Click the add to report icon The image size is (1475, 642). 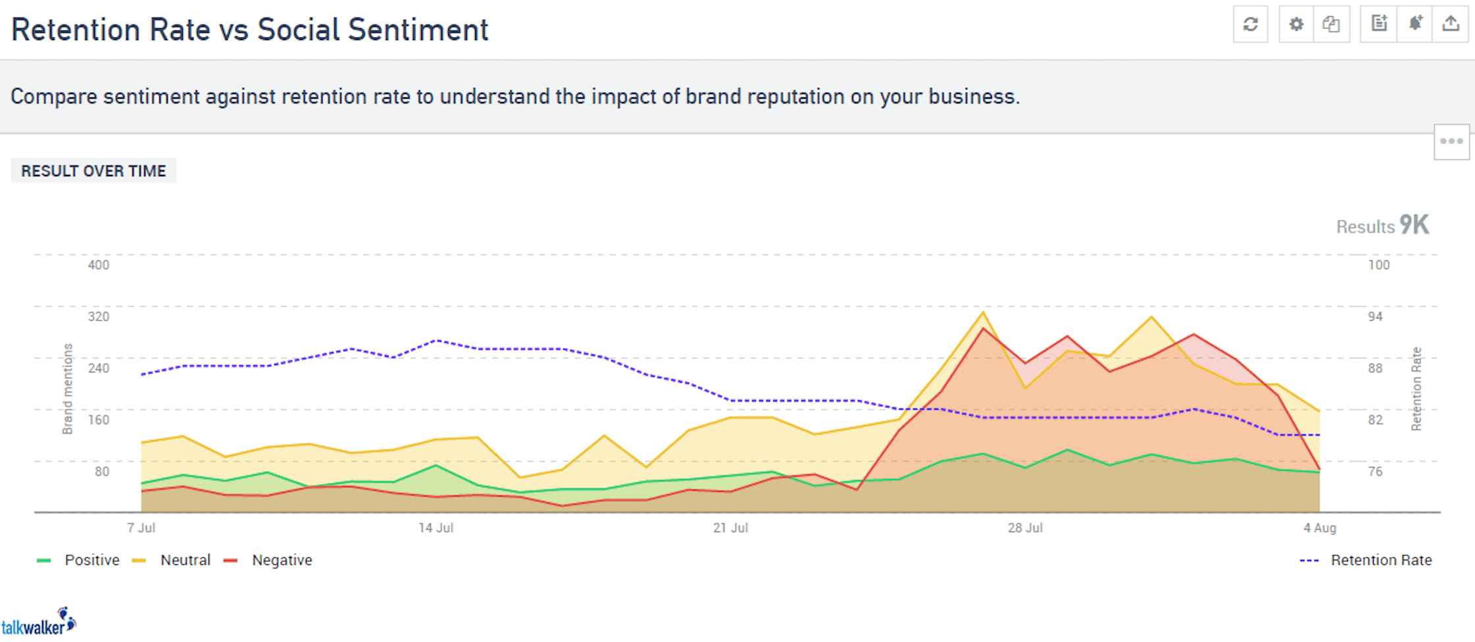1379,25
